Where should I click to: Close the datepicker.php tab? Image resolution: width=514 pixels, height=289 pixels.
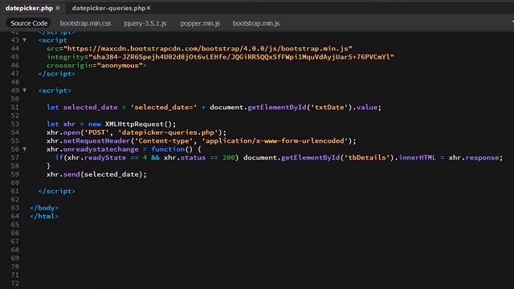(58, 8)
